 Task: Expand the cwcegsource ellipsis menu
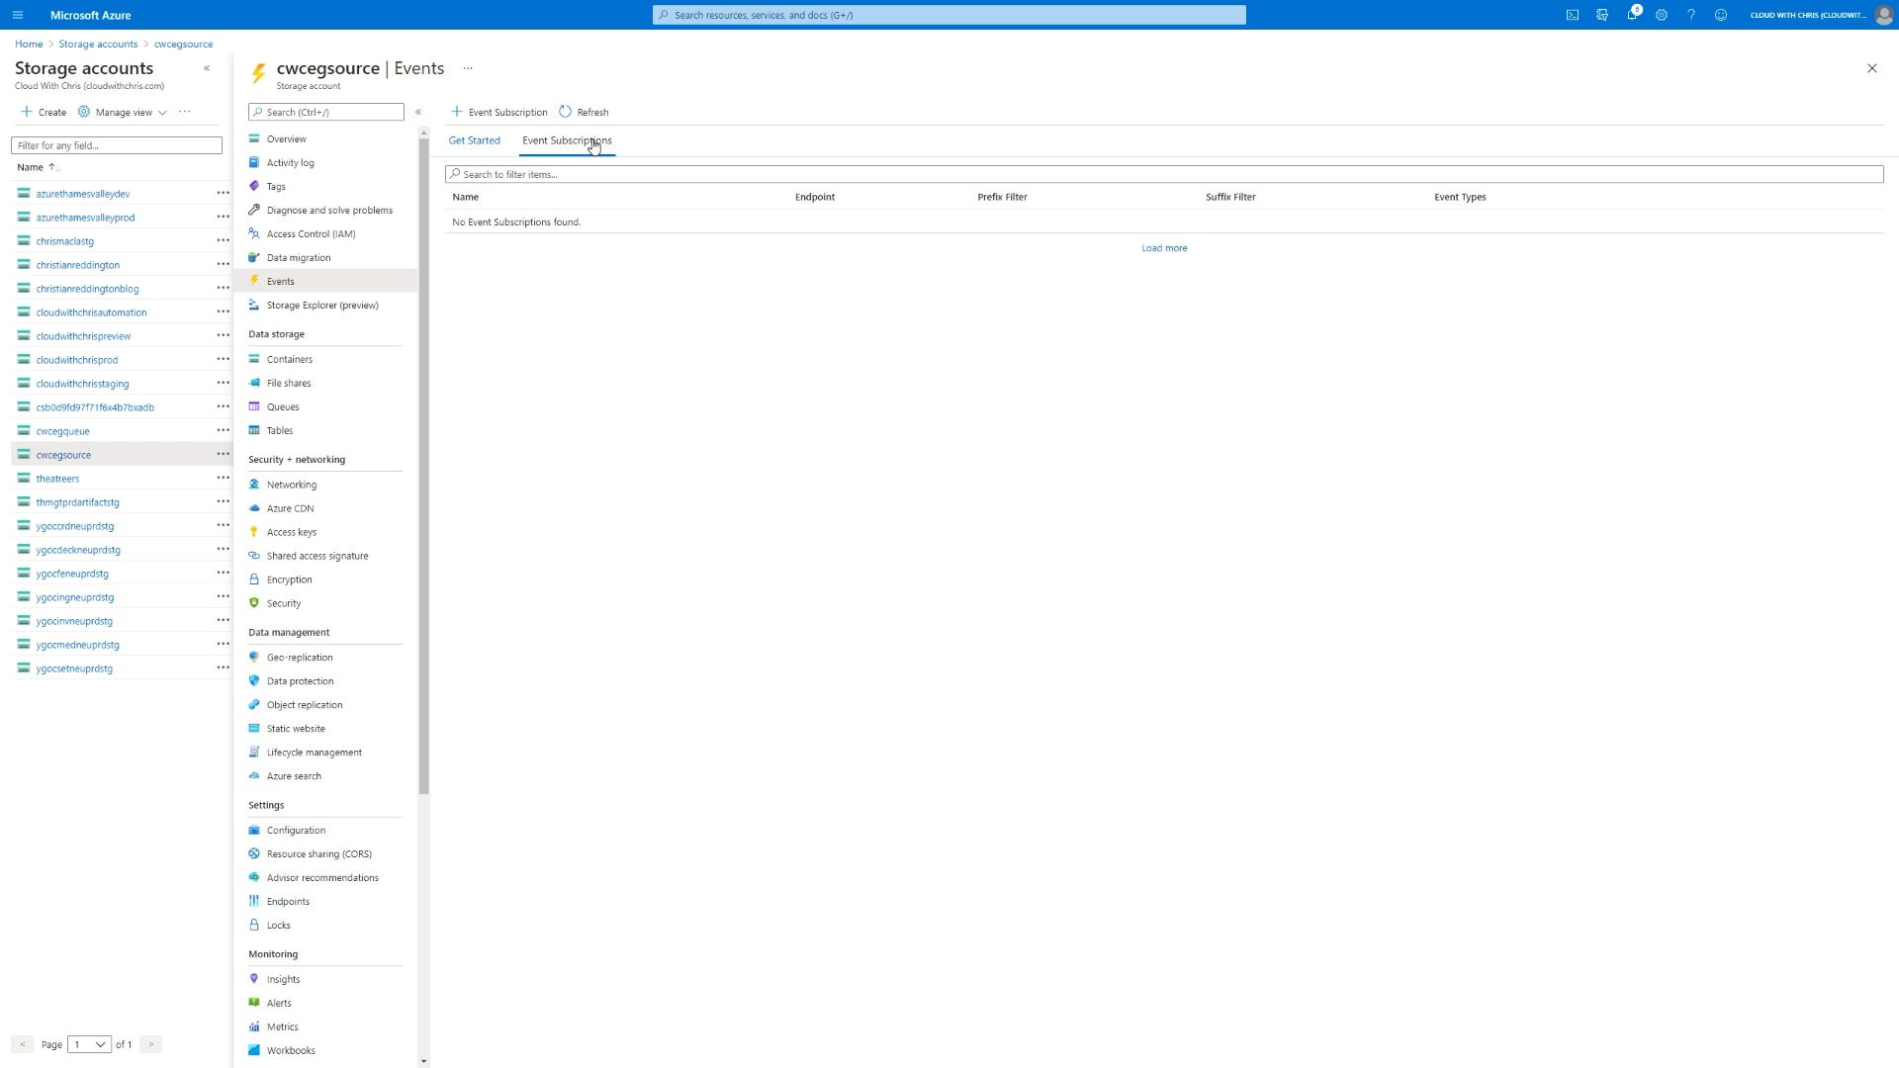221,454
